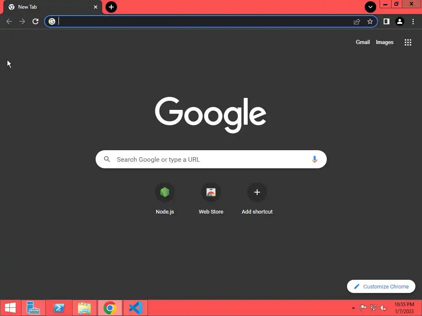
Task: Minimize the Chrome window
Action: 385,4
